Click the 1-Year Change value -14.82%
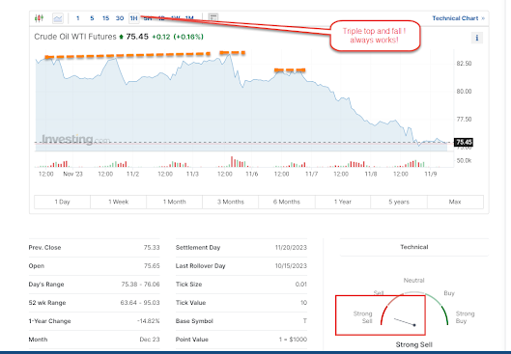Viewport: 511px width, 354px height. 149,321
